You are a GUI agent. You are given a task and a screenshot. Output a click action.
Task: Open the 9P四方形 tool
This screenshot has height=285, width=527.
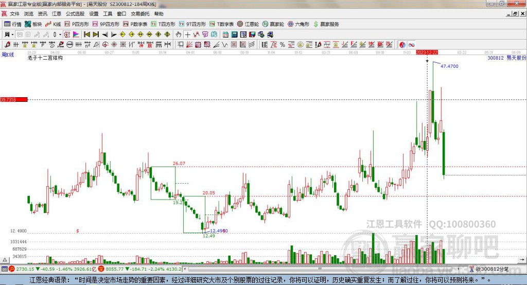click(106, 24)
